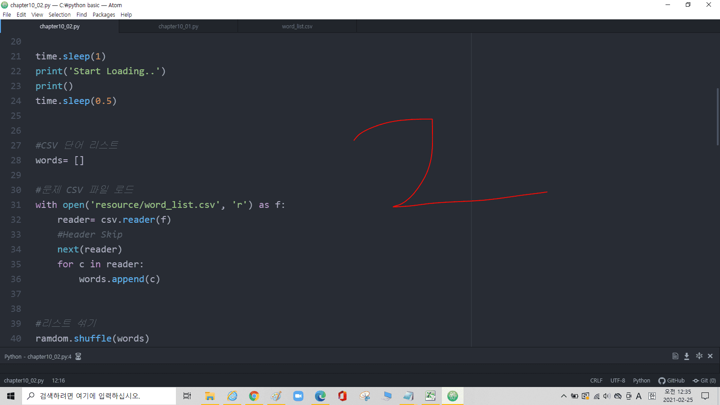Click the volume speaker icon in the tray

tap(607, 396)
